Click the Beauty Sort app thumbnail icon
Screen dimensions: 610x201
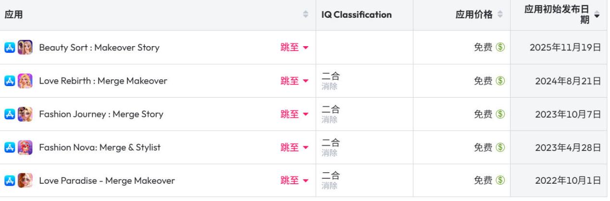click(x=25, y=48)
